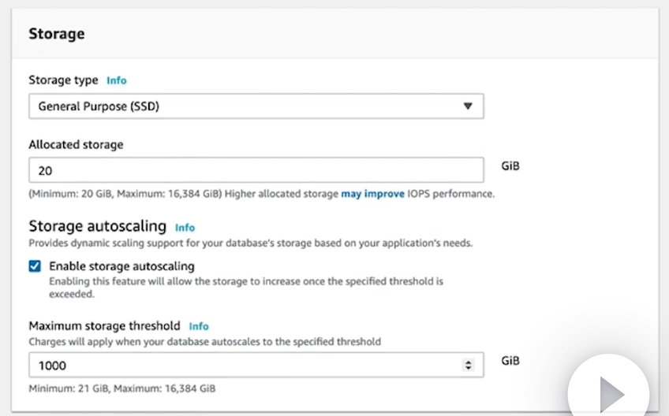Click GiB unit beside Allocated storage
Screen dimensions: 669x416
pyautogui.click(x=510, y=166)
